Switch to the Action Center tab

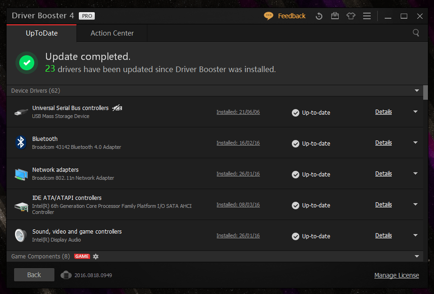pyautogui.click(x=112, y=33)
